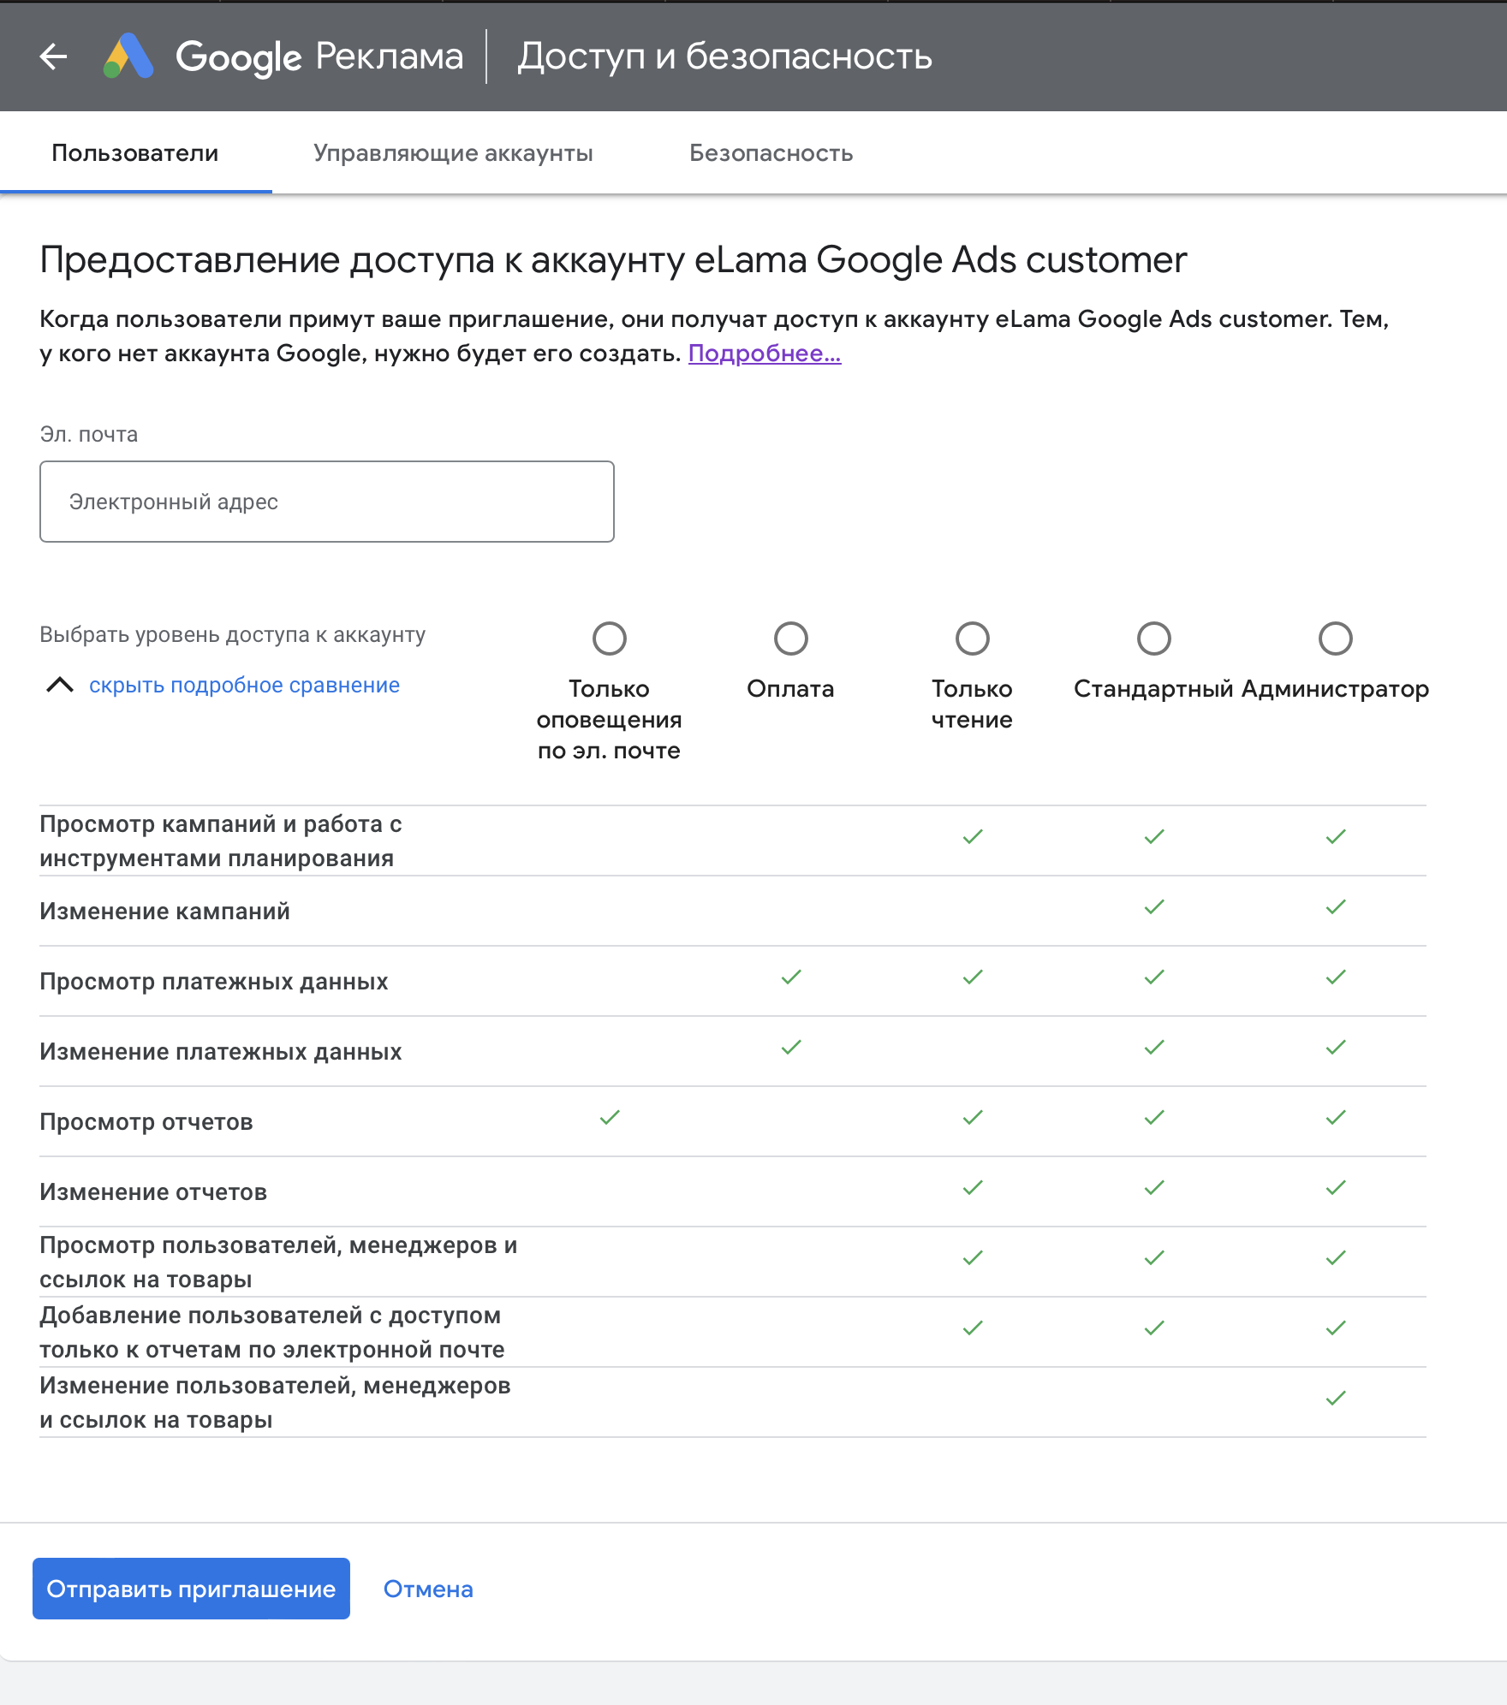This screenshot has height=1705, width=1507.
Task: Focus the Электронный адрес input field
Action: [x=327, y=502]
